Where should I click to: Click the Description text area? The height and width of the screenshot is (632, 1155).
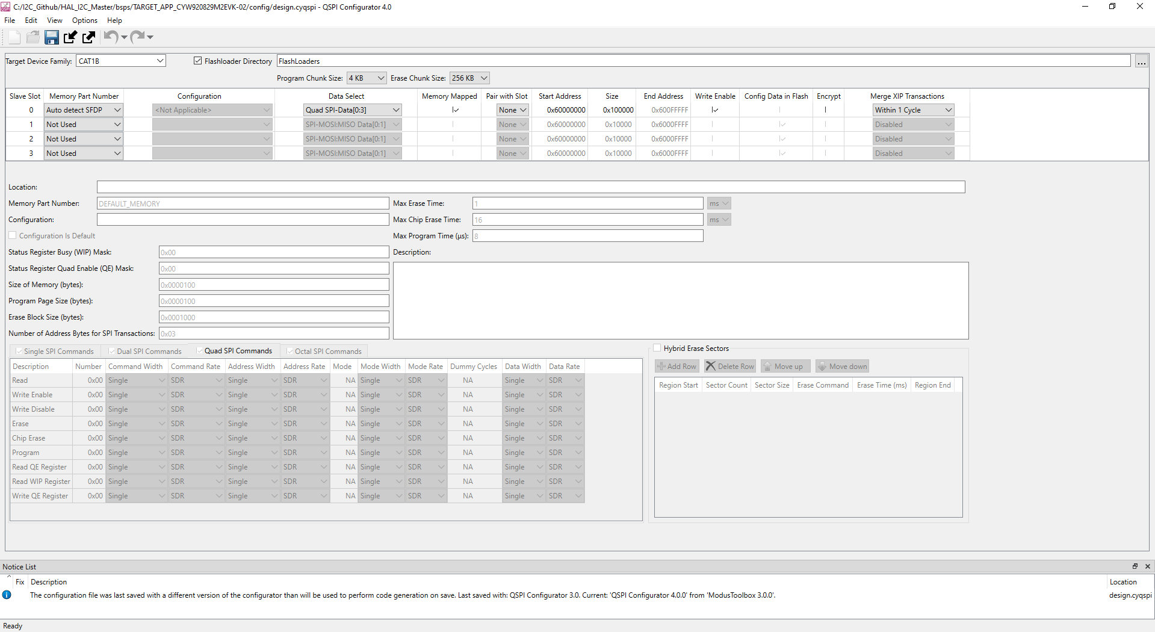(x=681, y=300)
